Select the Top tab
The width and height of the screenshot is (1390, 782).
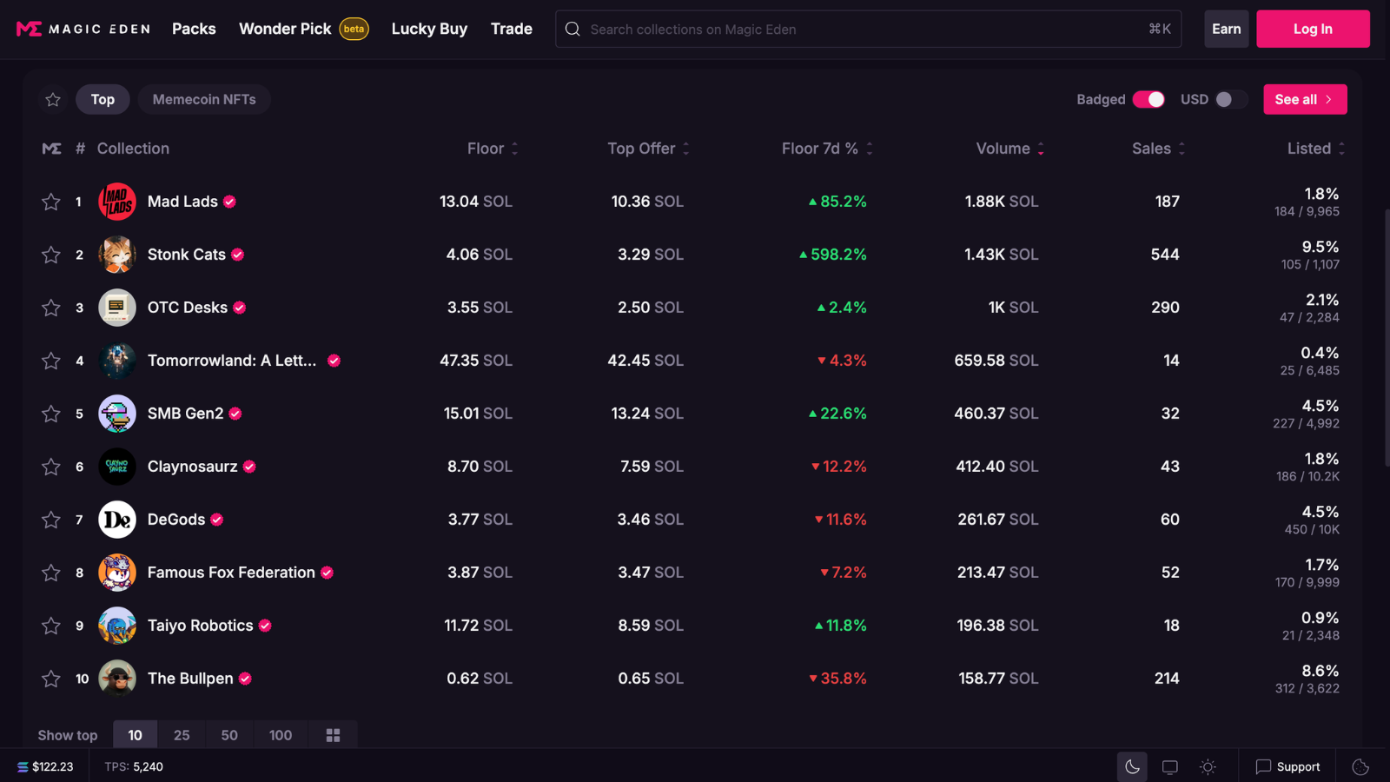(103, 99)
